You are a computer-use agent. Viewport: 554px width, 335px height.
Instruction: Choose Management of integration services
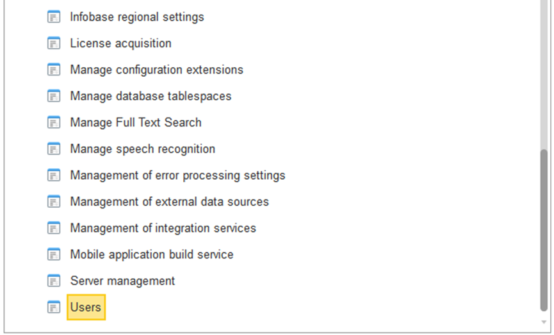pyautogui.click(x=163, y=228)
